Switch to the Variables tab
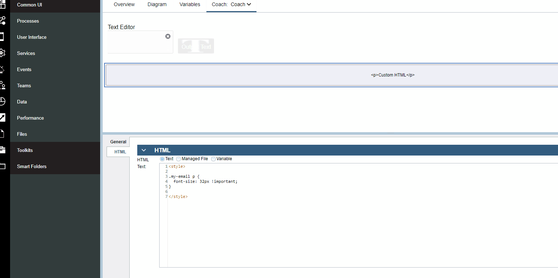 [190, 5]
